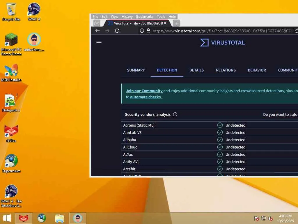
Task: Follow the Join our Community link
Action: coord(144,91)
